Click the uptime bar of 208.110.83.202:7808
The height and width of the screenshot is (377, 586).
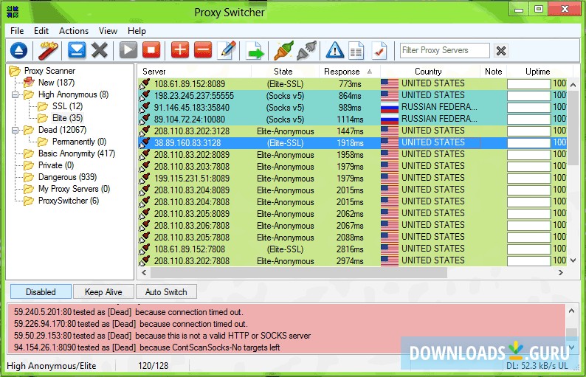click(x=529, y=260)
